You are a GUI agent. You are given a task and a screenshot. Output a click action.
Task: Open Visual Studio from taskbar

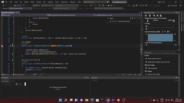[x=108, y=100]
